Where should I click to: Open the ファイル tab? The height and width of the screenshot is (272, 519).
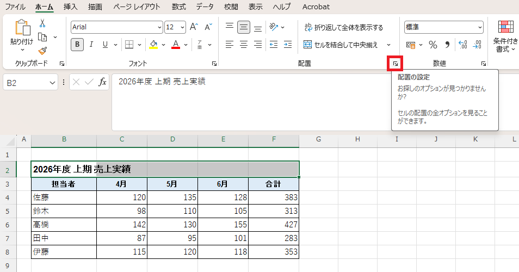point(15,7)
